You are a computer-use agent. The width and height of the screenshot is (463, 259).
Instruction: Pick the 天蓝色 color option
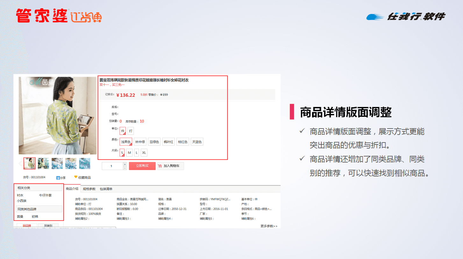click(x=197, y=142)
